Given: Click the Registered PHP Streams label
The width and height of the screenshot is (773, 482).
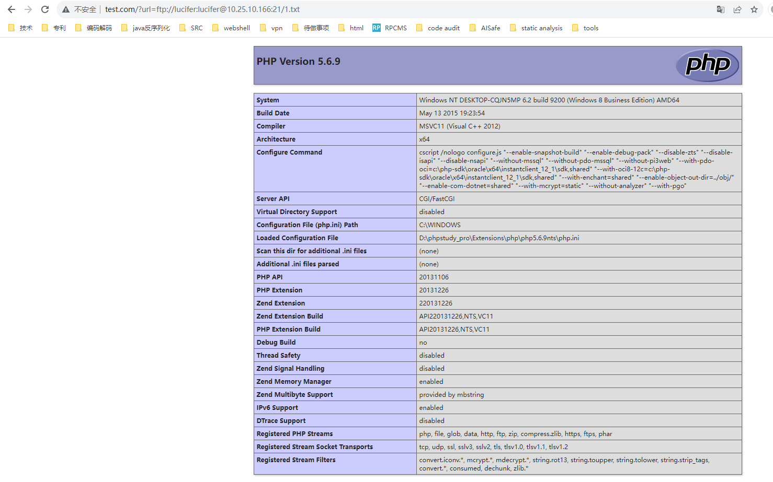Looking at the screenshot, I should [294, 434].
